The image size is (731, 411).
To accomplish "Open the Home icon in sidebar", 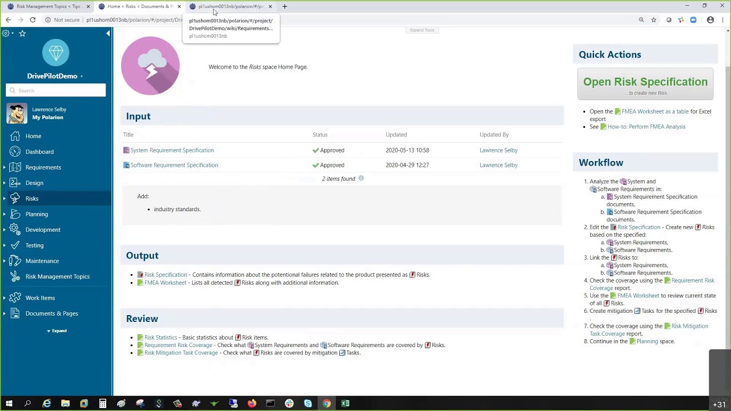I will tap(15, 136).
